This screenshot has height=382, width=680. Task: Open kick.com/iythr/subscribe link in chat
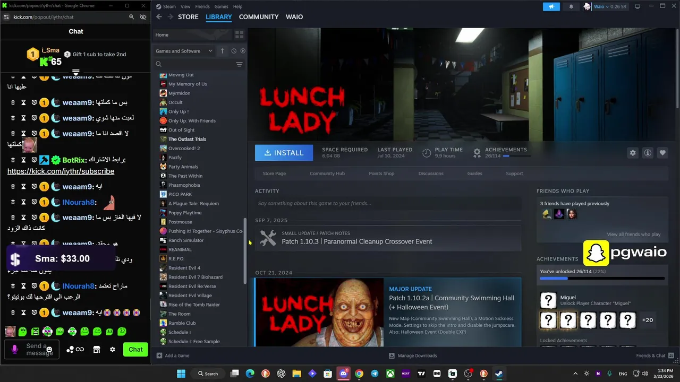(x=61, y=171)
